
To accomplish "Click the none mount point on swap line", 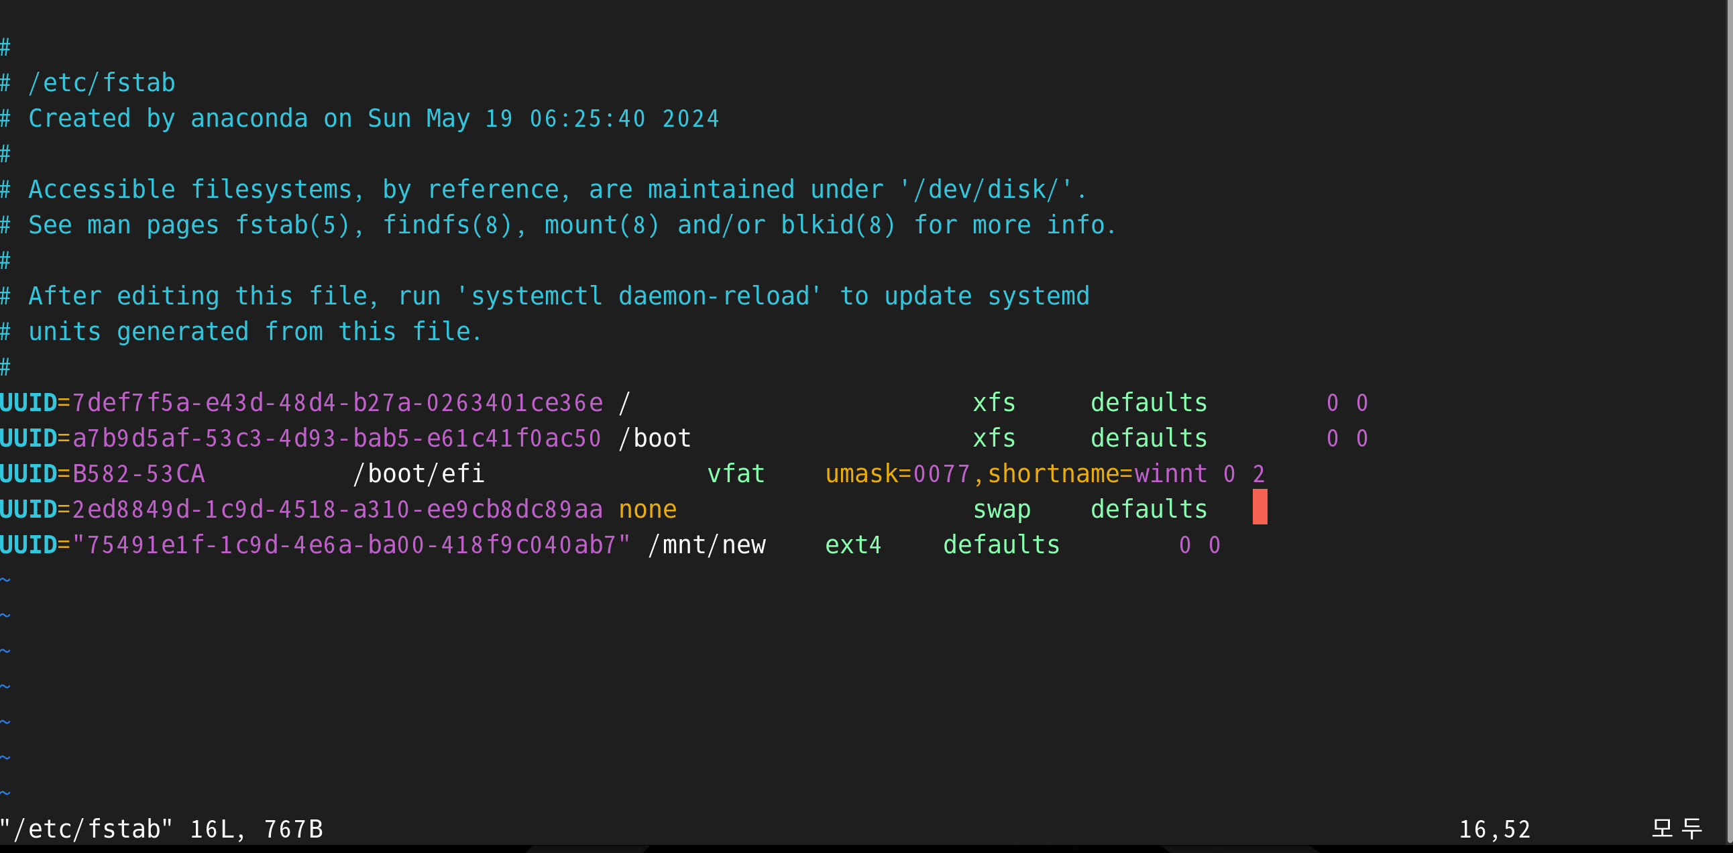I will tap(647, 510).
